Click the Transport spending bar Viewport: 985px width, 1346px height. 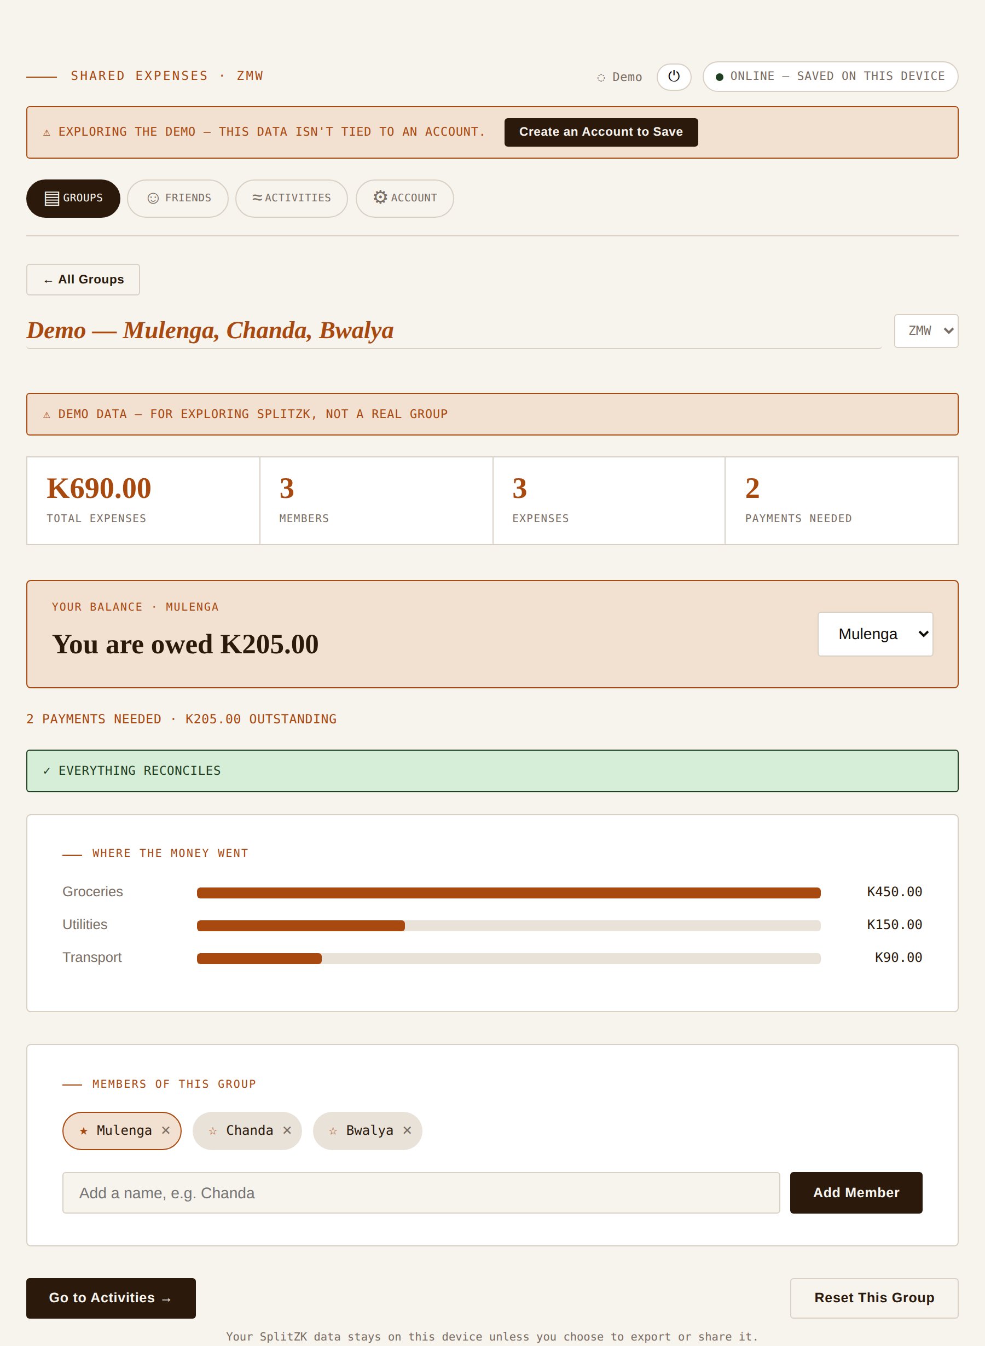click(508, 959)
